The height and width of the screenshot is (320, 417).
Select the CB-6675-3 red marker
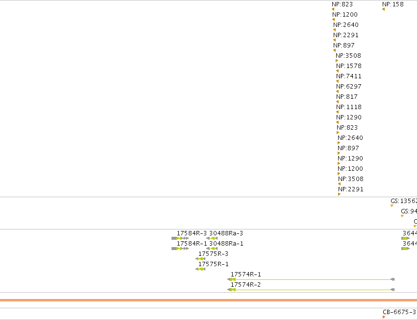(384, 317)
